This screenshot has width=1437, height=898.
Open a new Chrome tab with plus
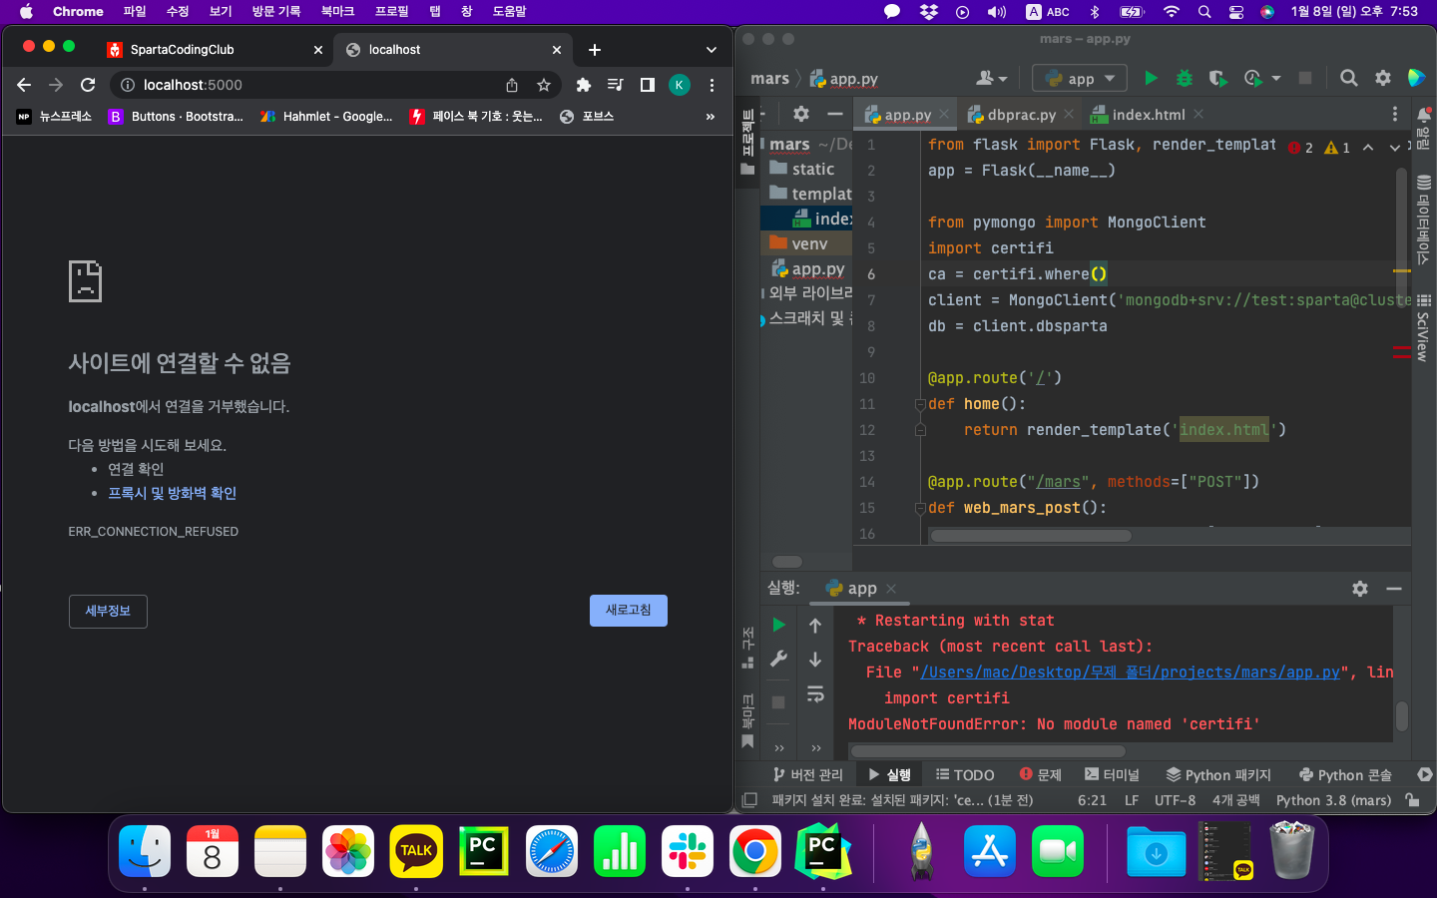click(x=595, y=50)
